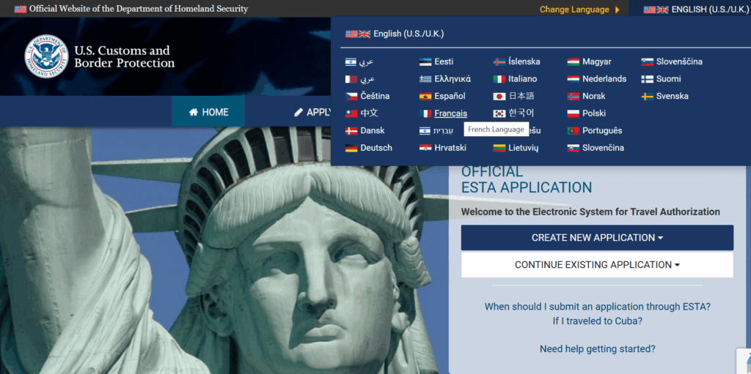This screenshot has width=751, height=374.
Task: Click the Danish flag next to Dansk
Action: 351,130
